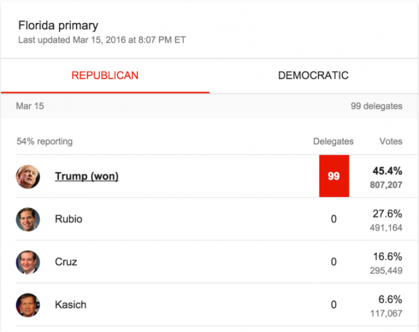The width and height of the screenshot is (419, 332).
Task: Click the 54% reporting label
Action: (45, 141)
